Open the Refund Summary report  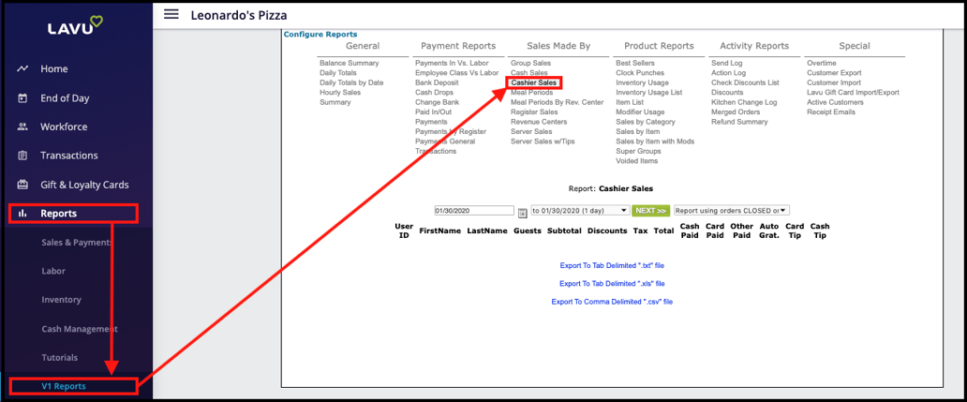pyautogui.click(x=739, y=122)
